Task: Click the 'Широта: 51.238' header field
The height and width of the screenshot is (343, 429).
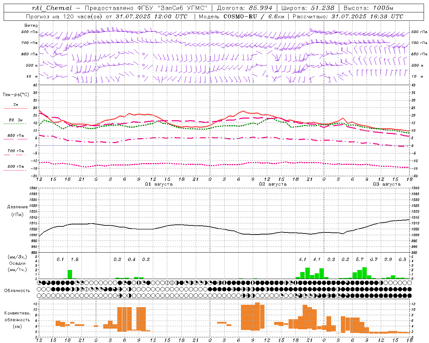Action: point(308,8)
